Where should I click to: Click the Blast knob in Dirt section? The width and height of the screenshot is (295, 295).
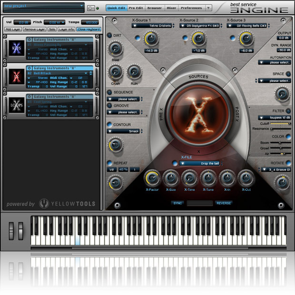(x=115, y=48)
